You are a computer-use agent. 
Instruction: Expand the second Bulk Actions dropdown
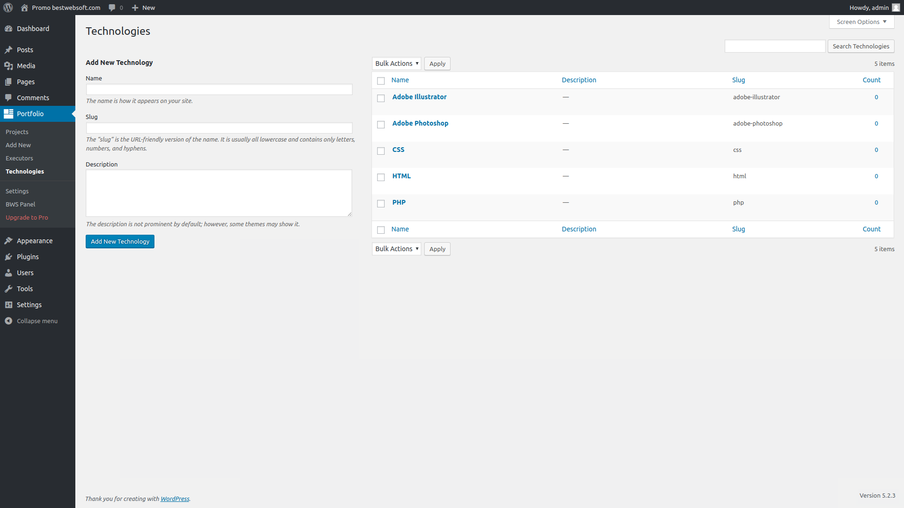(x=396, y=249)
